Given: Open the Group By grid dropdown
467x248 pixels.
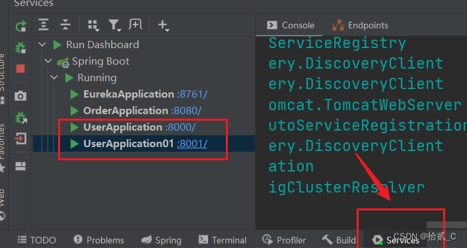Looking at the screenshot, I should [94, 26].
